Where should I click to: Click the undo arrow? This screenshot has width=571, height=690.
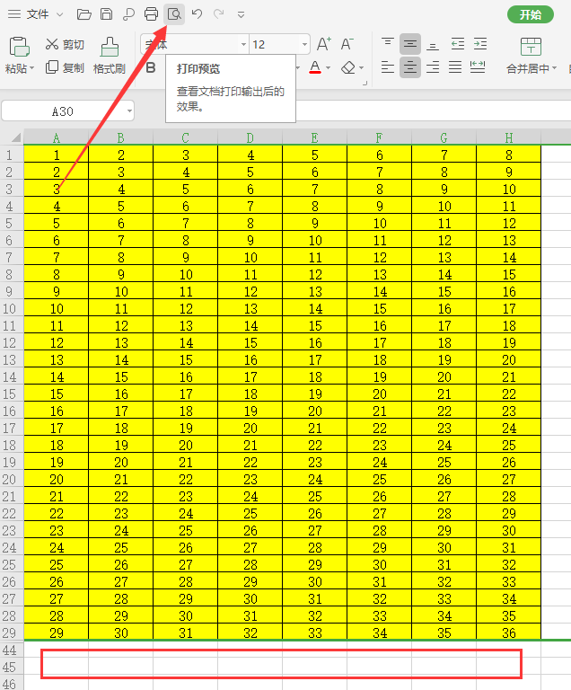pyautogui.click(x=198, y=14)
